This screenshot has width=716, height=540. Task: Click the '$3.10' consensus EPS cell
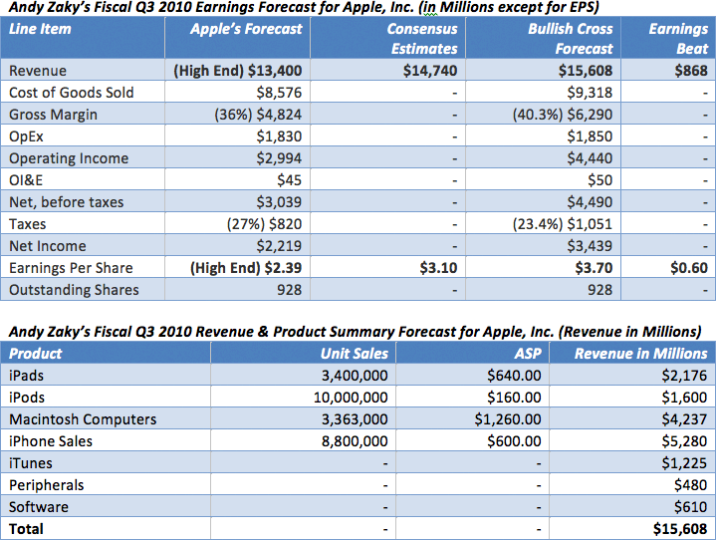tap(438, 268)
